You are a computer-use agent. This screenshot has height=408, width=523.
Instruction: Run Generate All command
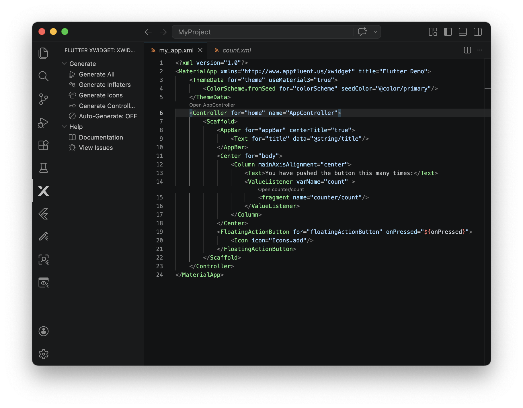coord(96,74)
